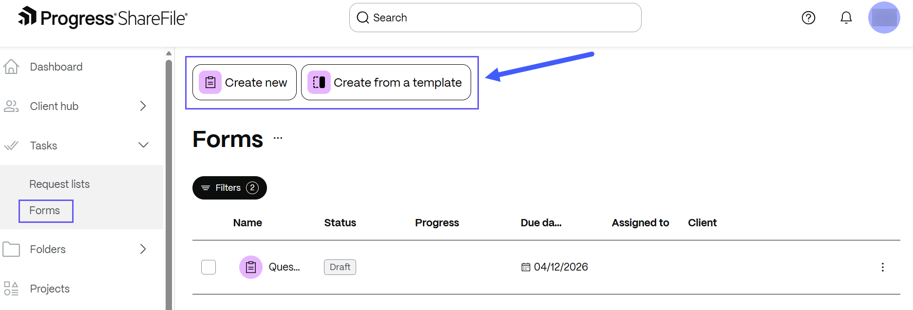Screen dimensions: 913x310
Task: Click the Projects shapes icon
Action: coord(11,289)
